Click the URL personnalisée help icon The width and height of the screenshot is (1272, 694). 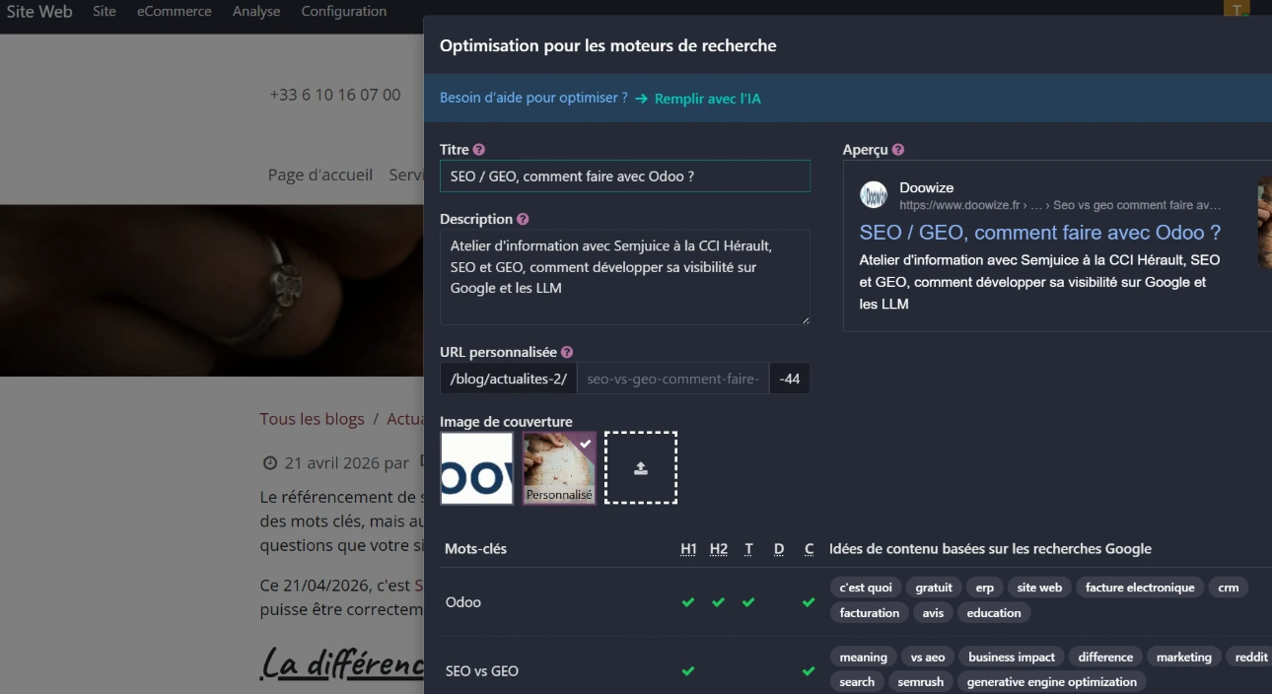pyautogui.click(x=567, y=352)
